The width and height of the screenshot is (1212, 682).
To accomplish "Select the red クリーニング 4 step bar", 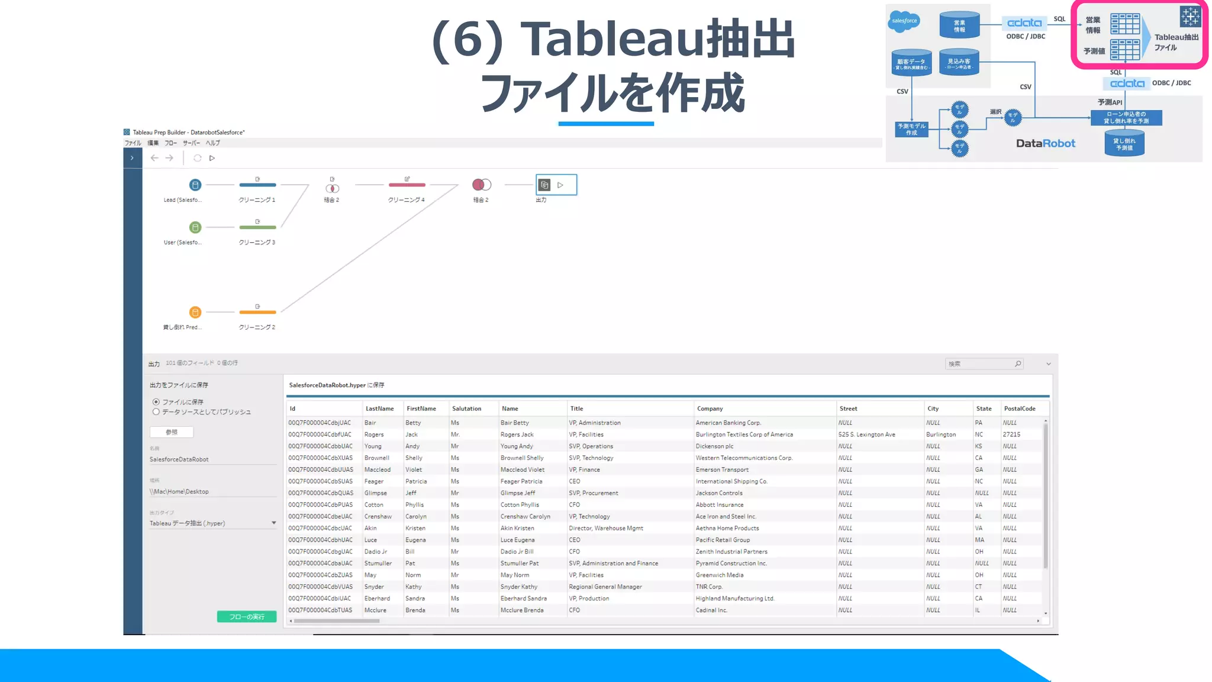I will point(407,185).
